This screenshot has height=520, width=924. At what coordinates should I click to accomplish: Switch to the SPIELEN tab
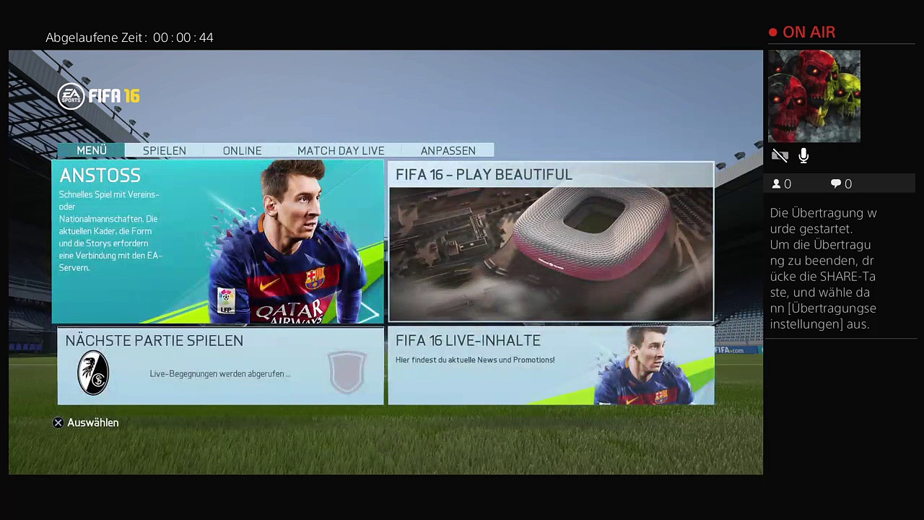[x=164, y=150]
